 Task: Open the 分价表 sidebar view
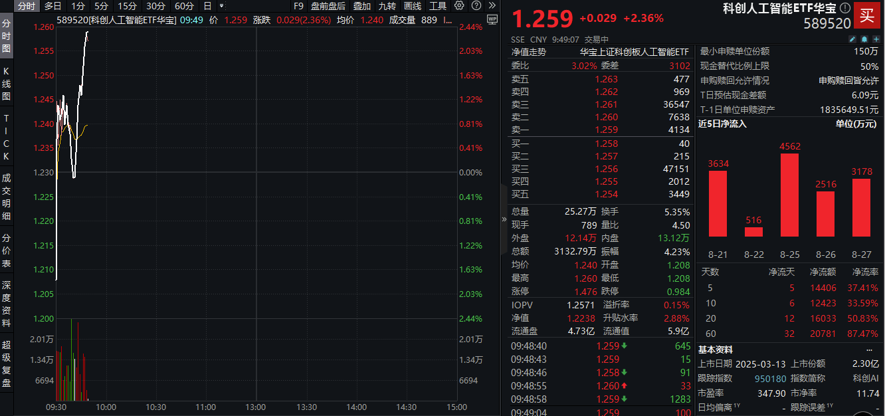pyautogui.click(x=6, y=252)
